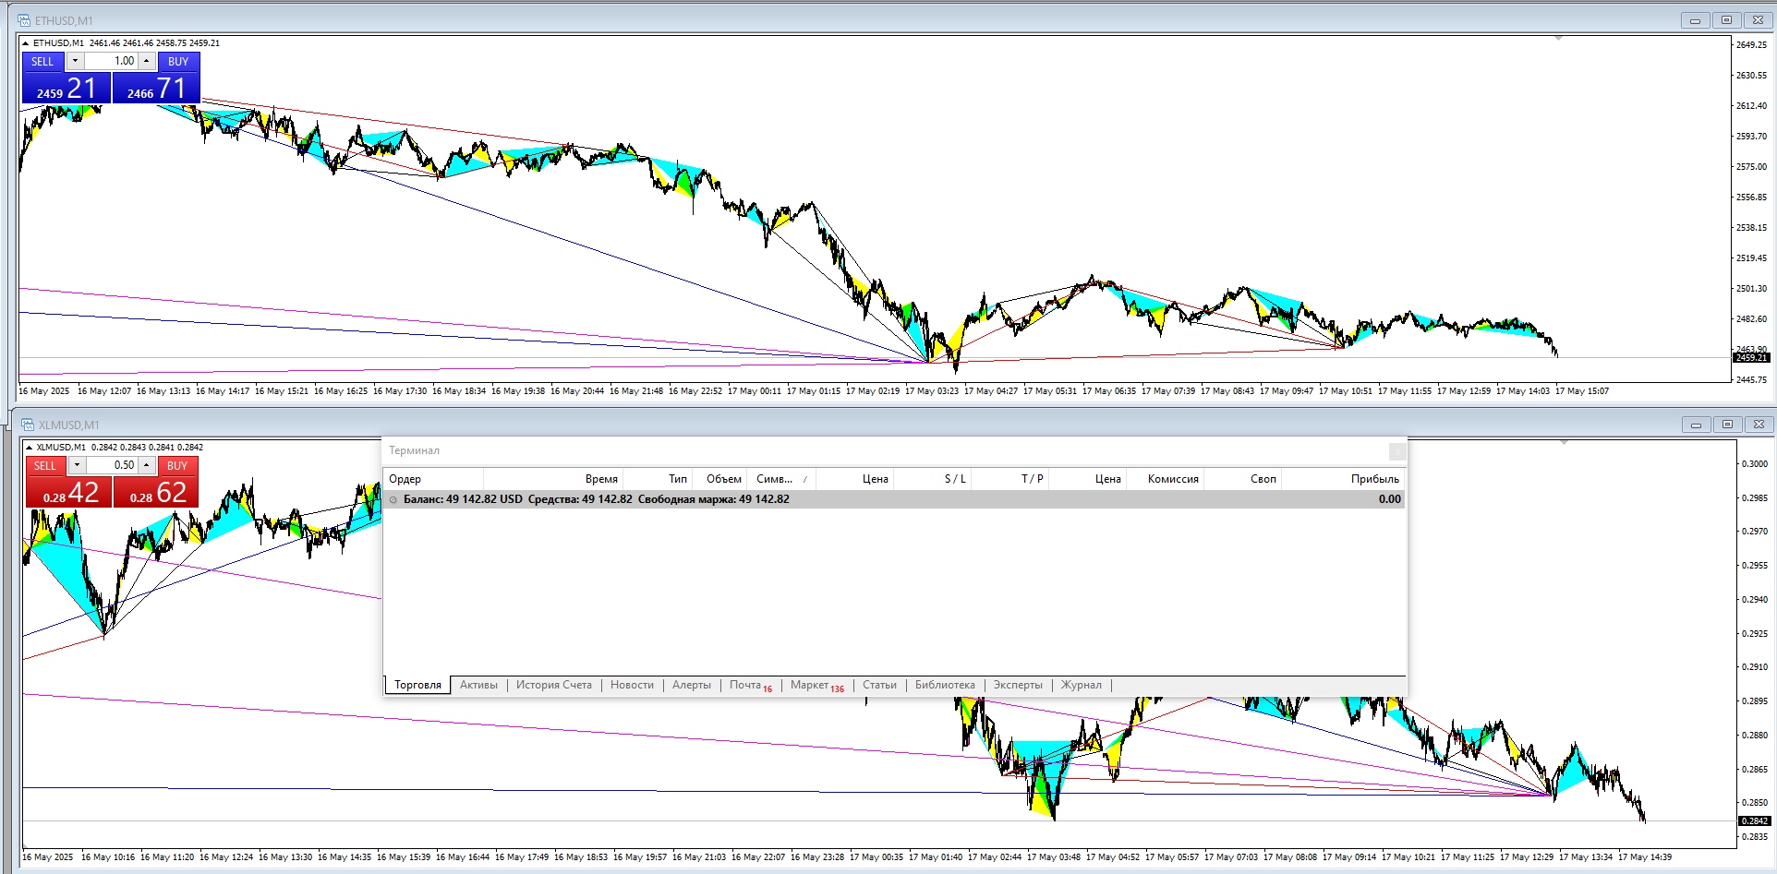This screenshot has height=874, width=1777.
Task: Open the Алерты tab
Action: click(692, 685)
